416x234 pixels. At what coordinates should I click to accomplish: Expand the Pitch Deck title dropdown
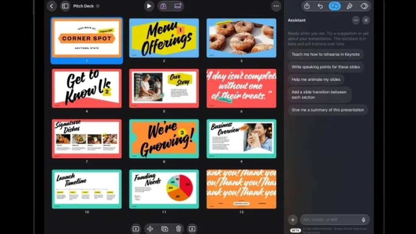pyautogui.click(x=98, y=6)
